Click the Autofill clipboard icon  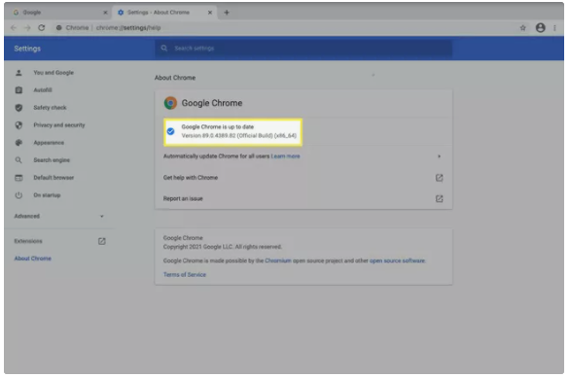pos(18,90)
